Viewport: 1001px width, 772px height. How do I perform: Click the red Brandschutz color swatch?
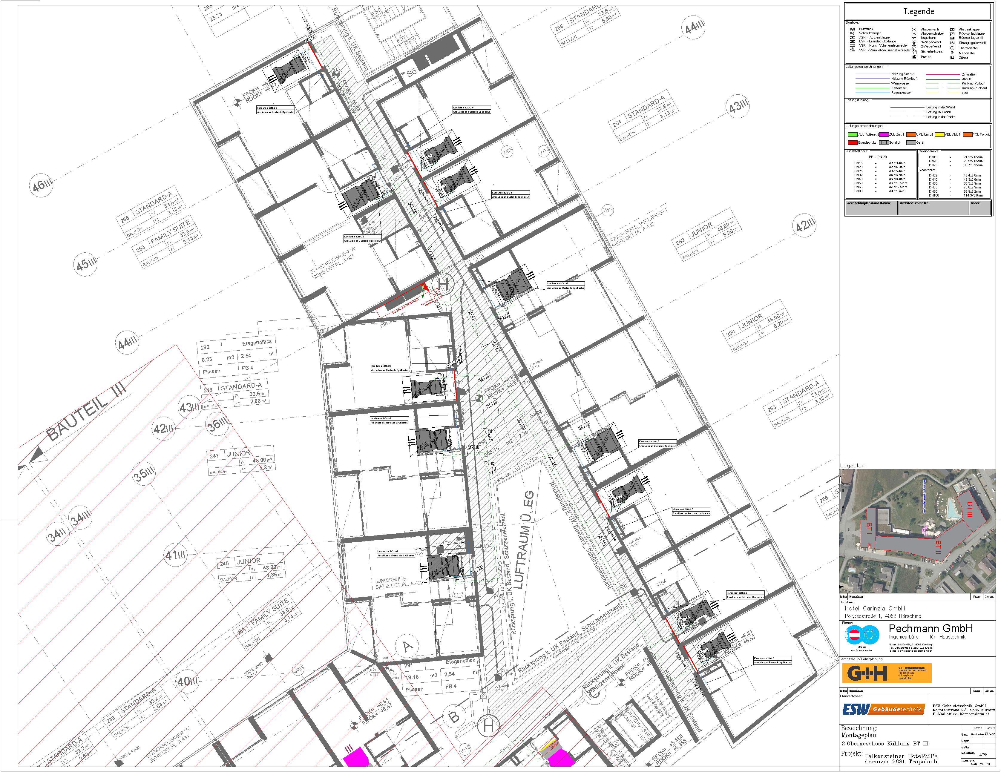click(x=853, y=142)
